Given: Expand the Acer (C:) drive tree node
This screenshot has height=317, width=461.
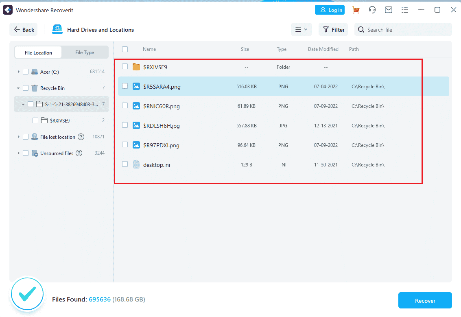Looking at the screenshot, I should [18, 72].
